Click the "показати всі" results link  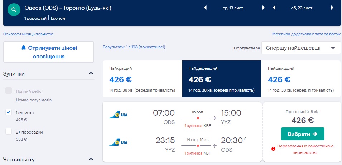(152, 47)
